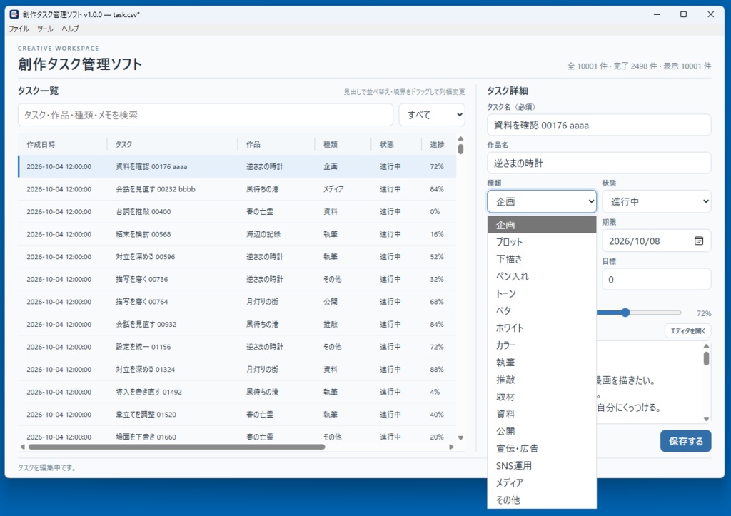Choose メディア from the type dropdown list
This screenshot has height=516, width=731.
(x=542, y=483)
